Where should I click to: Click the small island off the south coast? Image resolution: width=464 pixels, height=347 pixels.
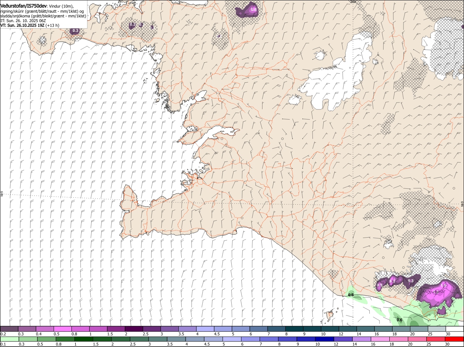[x=330, y=314]
